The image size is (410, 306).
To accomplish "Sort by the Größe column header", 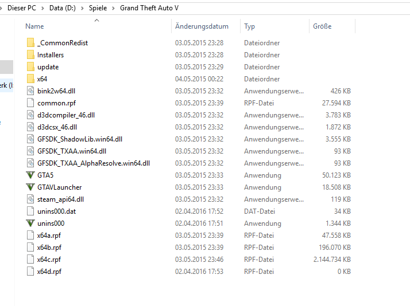I will click(322, 26).
